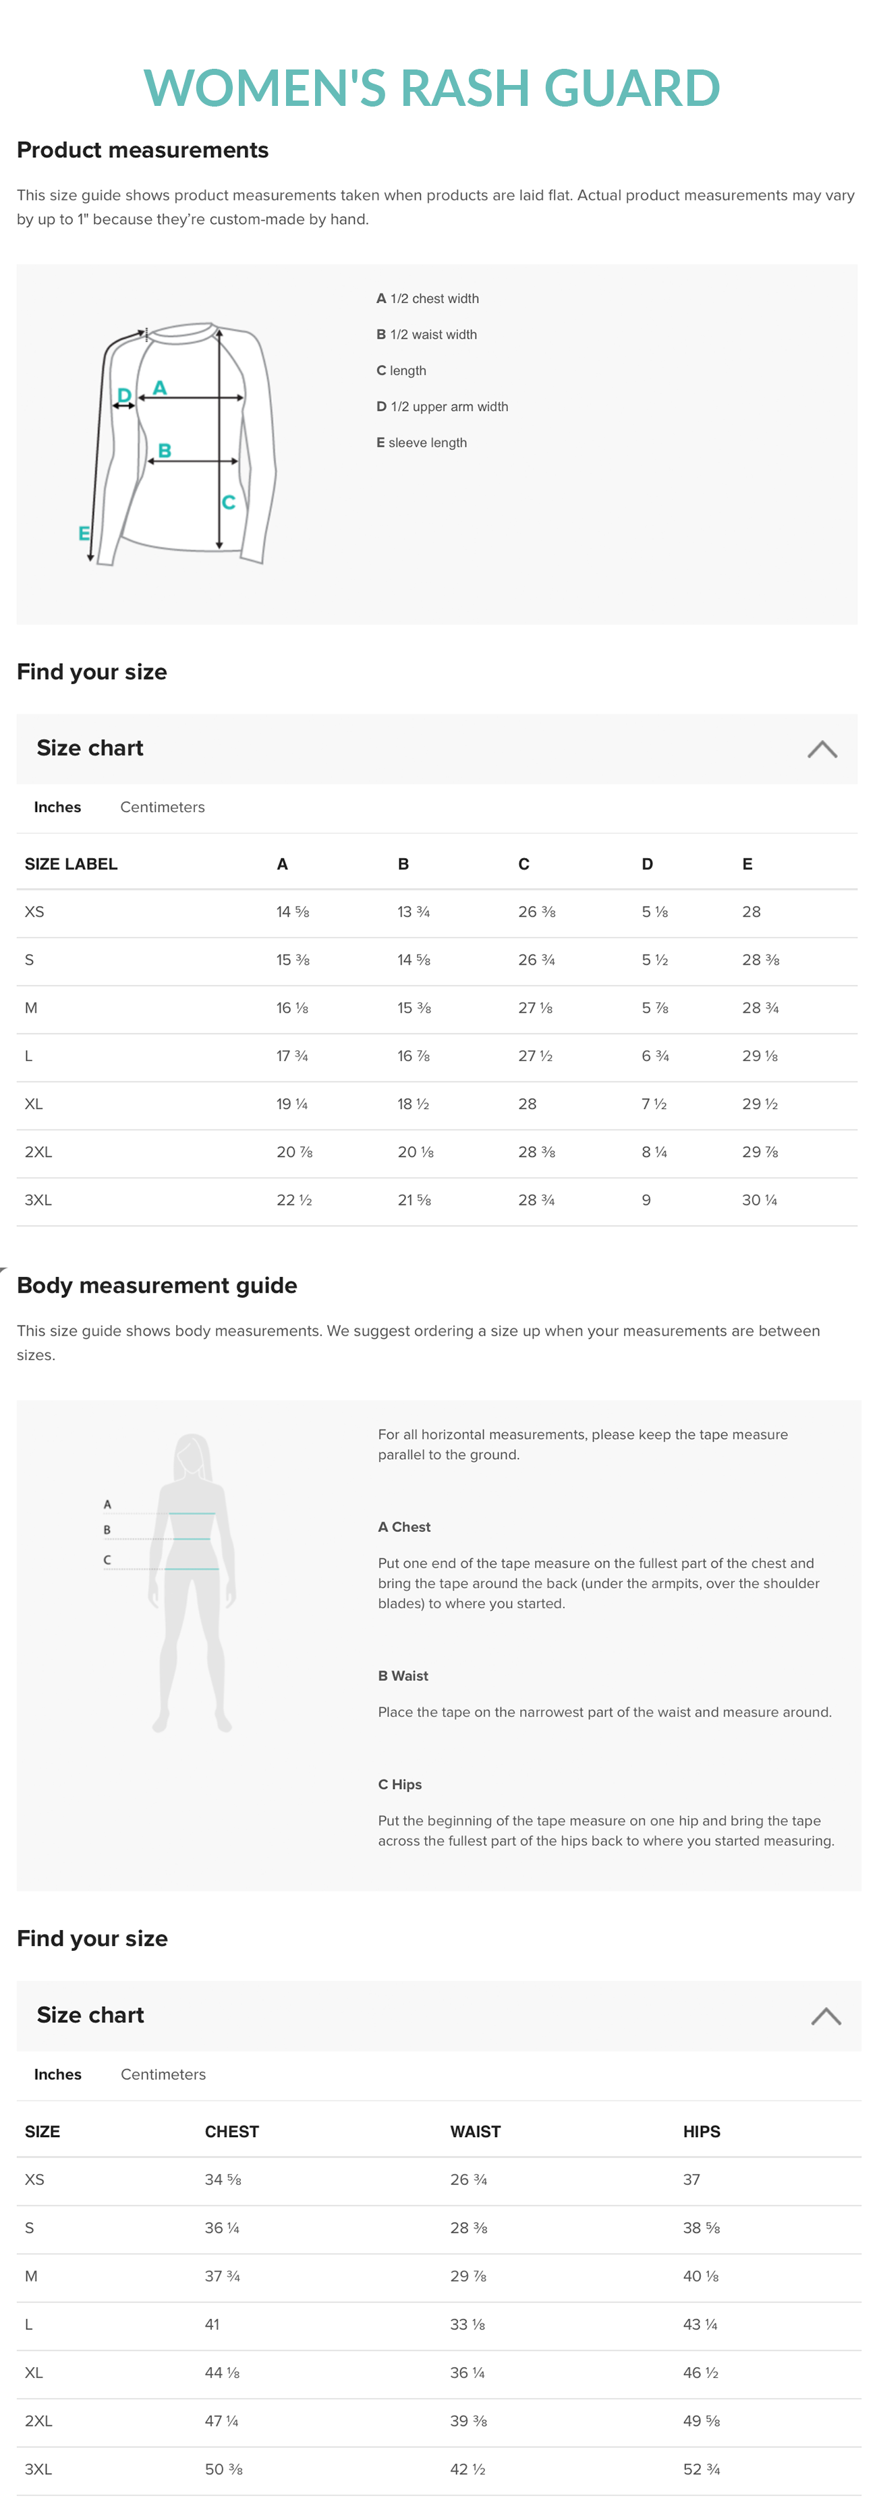Select Inches tab above the chest/waist/hips table
The image size is (877, 2500).
57,2074
